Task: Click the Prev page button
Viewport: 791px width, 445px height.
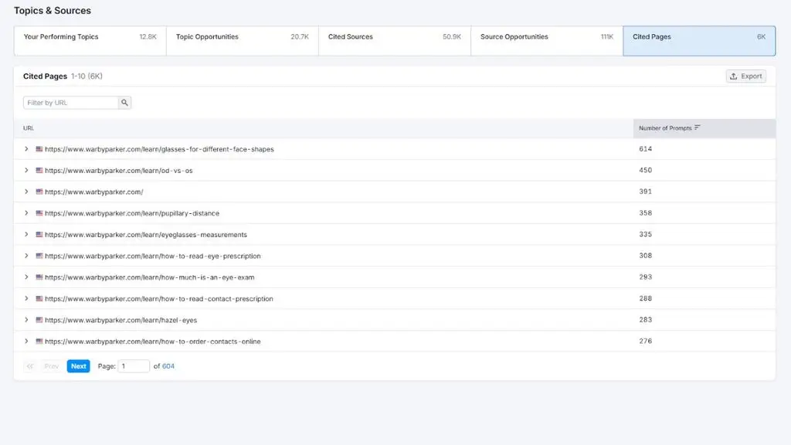Action: pyautogui.click(x=52, y=365)
